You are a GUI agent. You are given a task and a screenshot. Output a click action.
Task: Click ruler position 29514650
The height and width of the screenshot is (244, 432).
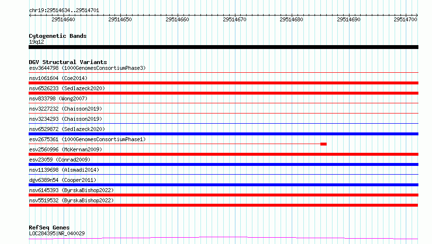[120, 19]
